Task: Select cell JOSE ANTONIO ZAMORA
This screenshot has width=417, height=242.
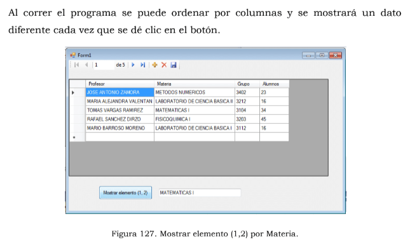Action: click(120, 93)
